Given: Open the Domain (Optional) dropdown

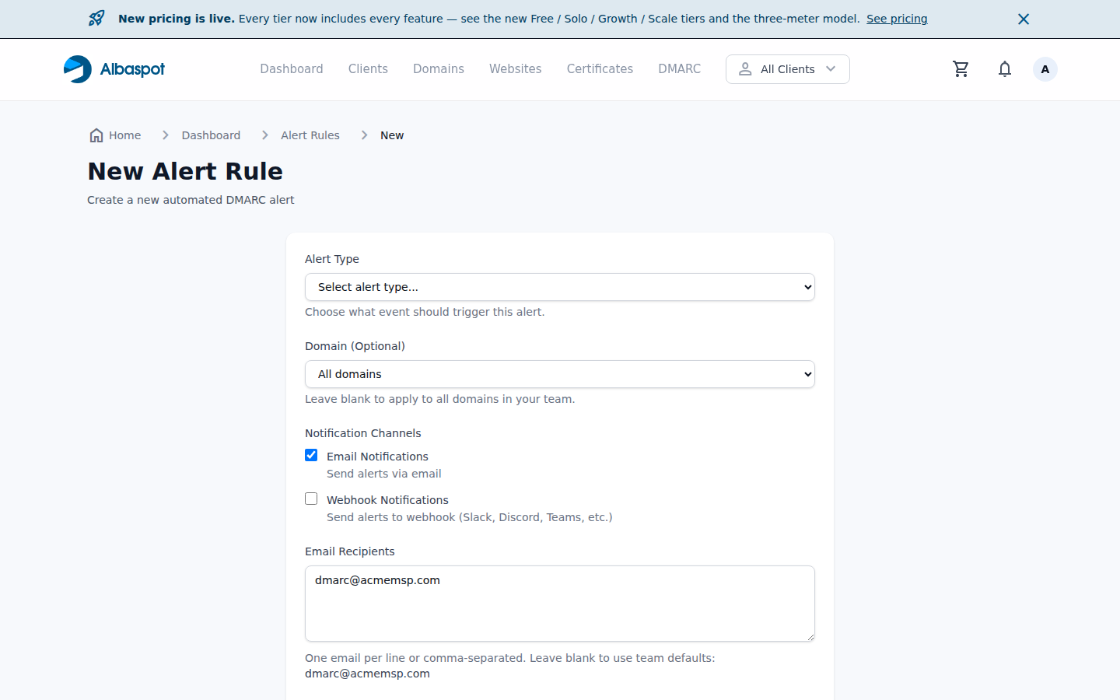Looking at the screenshot, I should [560, 374].
